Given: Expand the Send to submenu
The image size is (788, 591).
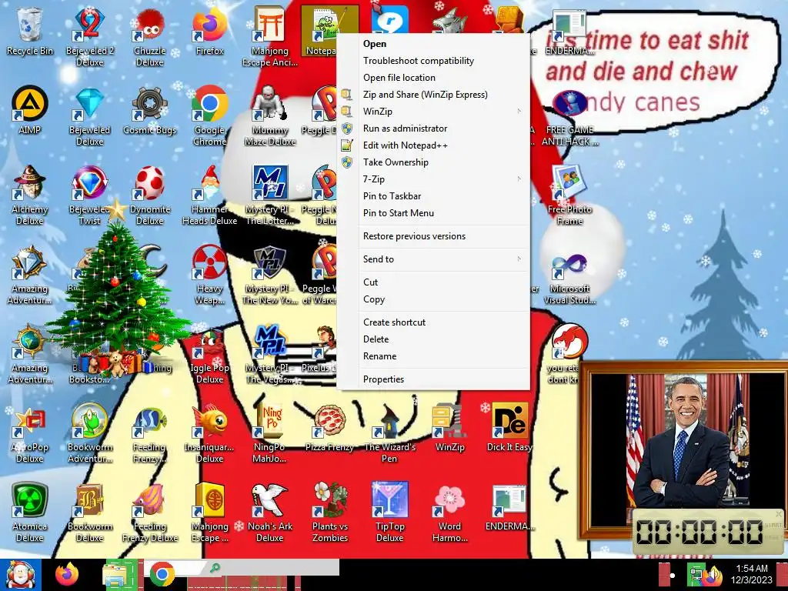Looking at the screenshot, I should coord(433,259).
